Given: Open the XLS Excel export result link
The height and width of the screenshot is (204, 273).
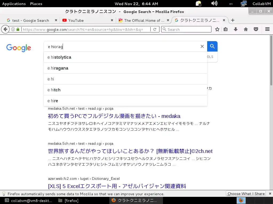Looking at the screenshot, I should tap(117, 186).
